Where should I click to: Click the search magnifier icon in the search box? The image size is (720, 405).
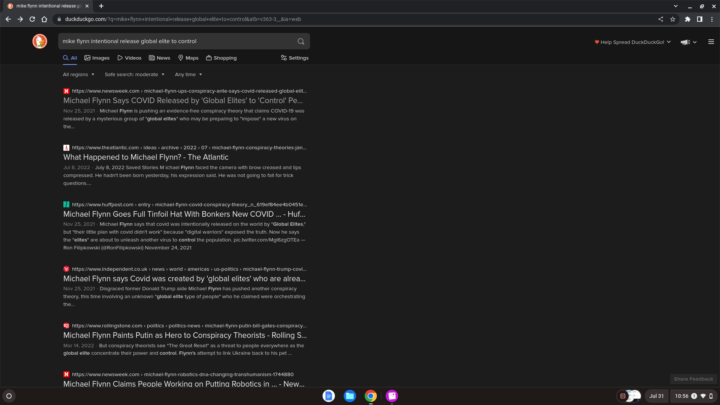(301, 41)
